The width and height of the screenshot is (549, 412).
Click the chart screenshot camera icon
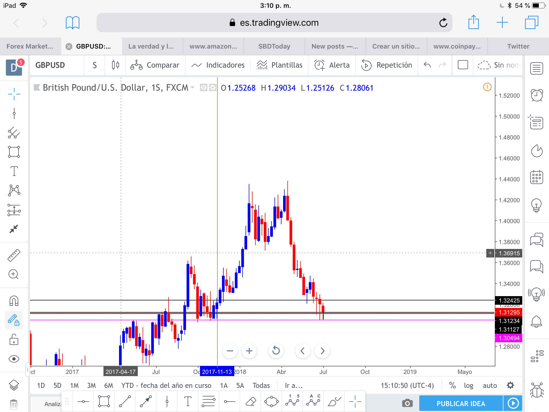pos(407,403)
